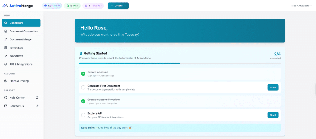Go to Contact Us in sidebar
Screen dimensions: 316x139
16,106
